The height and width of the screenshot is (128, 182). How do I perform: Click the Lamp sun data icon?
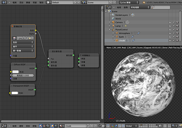[x=126, y=26]
